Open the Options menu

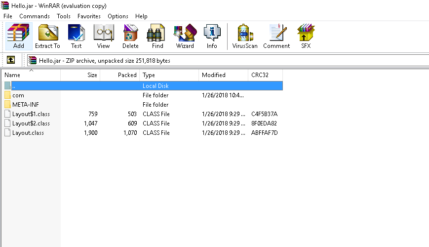click(x=118, y=16)
